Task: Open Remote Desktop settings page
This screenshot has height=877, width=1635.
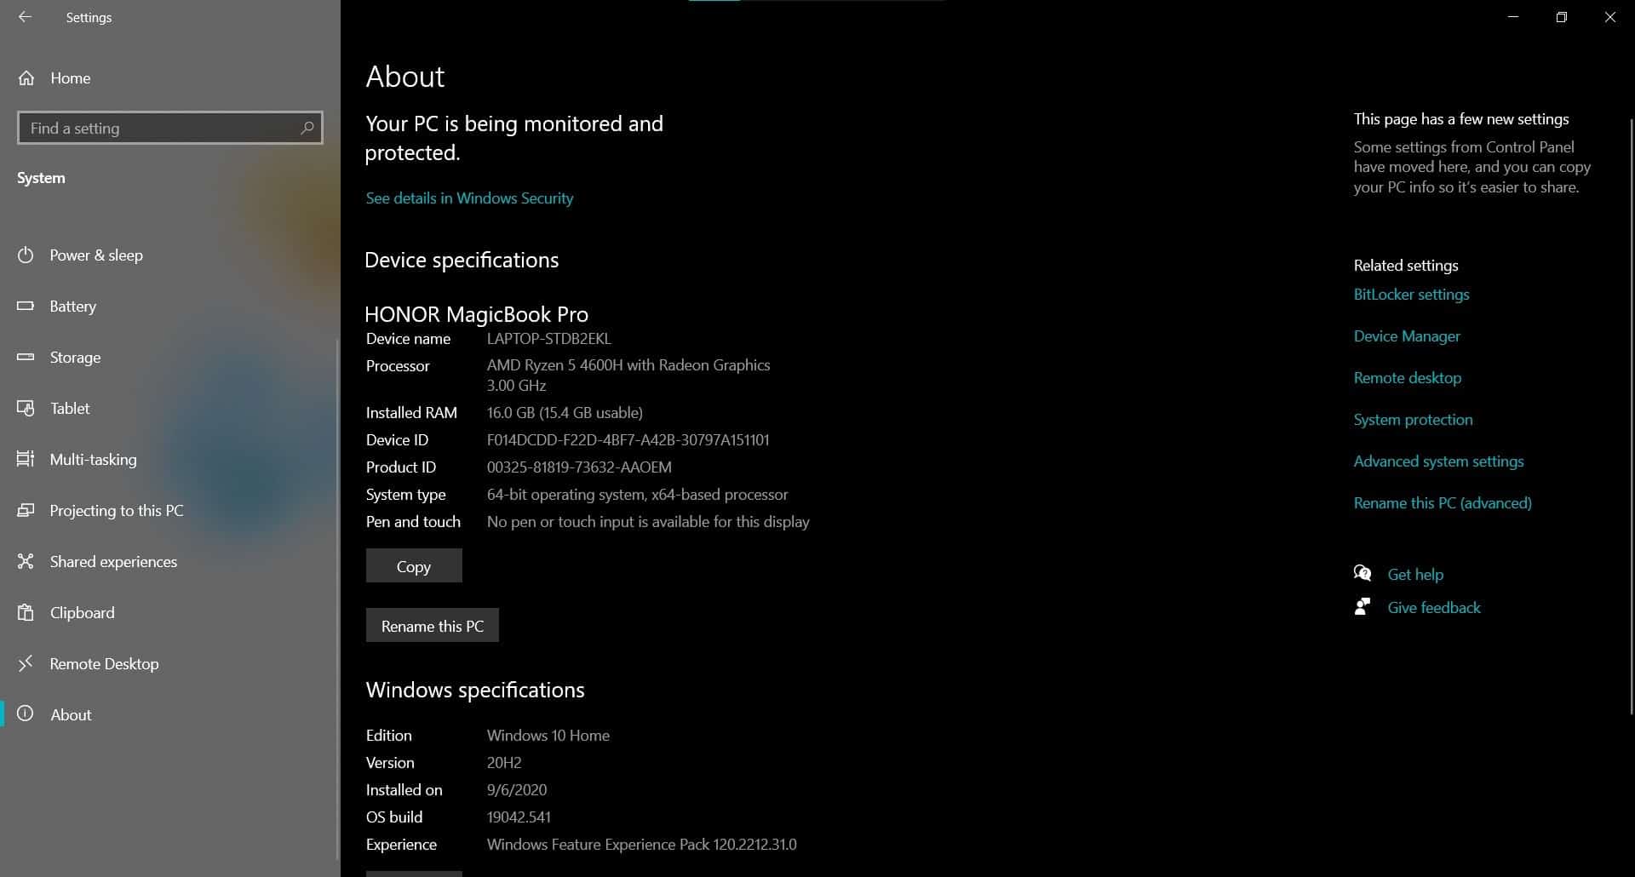Action: [104, 663]
